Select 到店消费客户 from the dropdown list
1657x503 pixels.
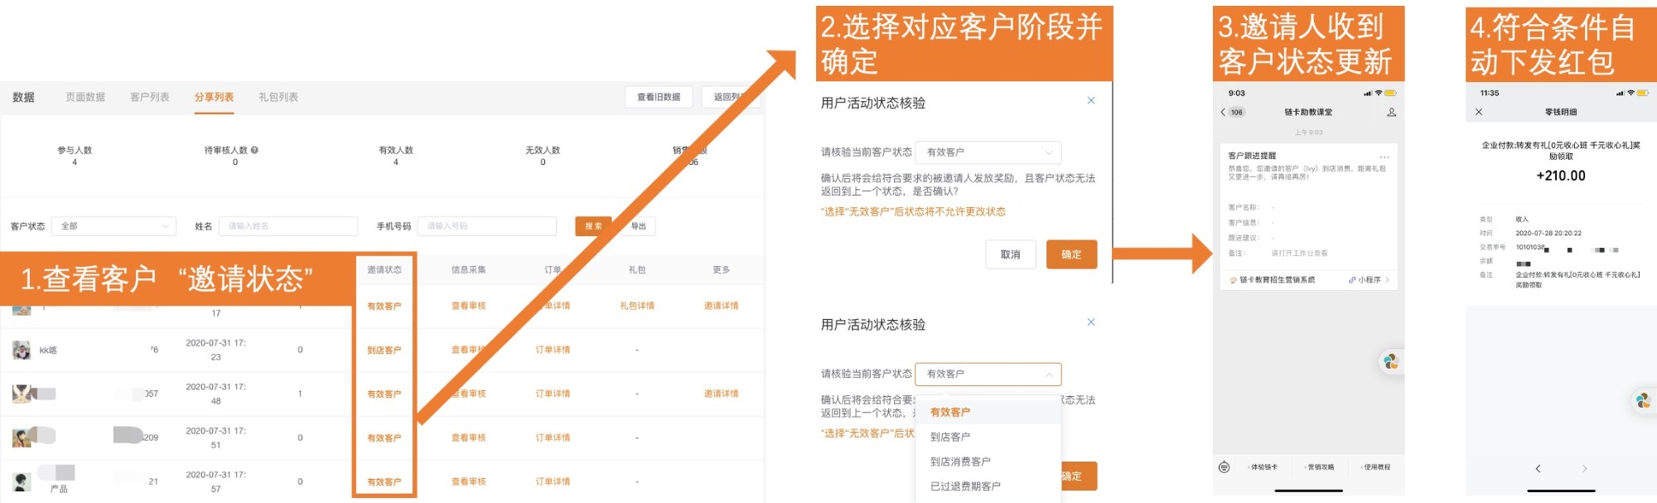[x=959, y=462]
